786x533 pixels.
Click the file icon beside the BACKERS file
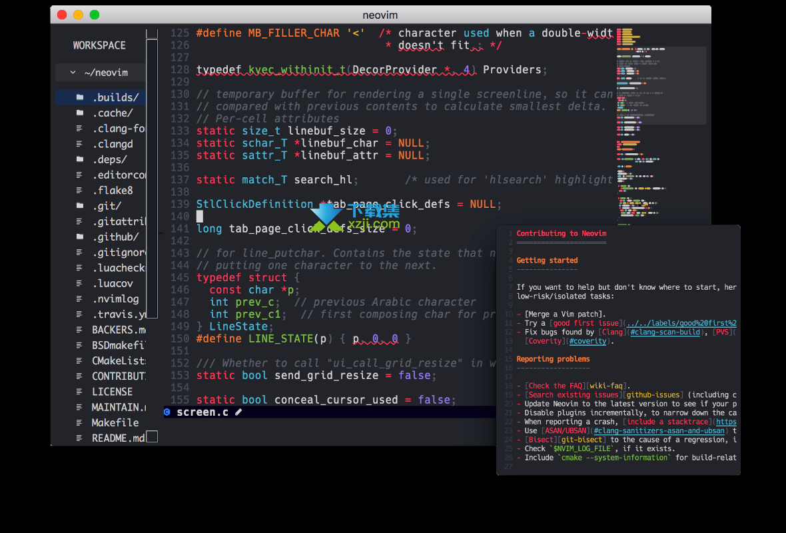(79, 330)
